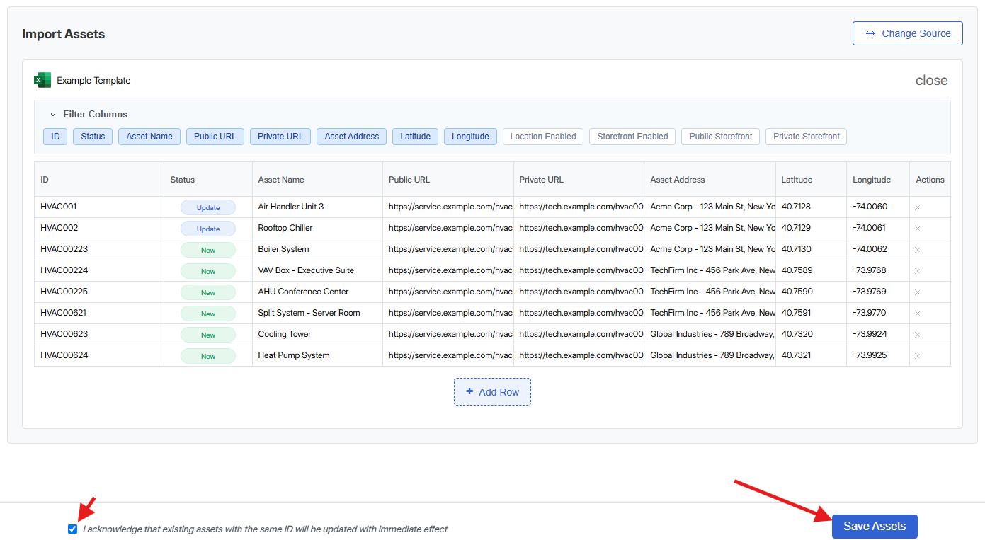Remove the Rooftop Chiller row via X icon
Image resolution: width=985 pixels, height=540 pixels.
(x=917, y=229)
